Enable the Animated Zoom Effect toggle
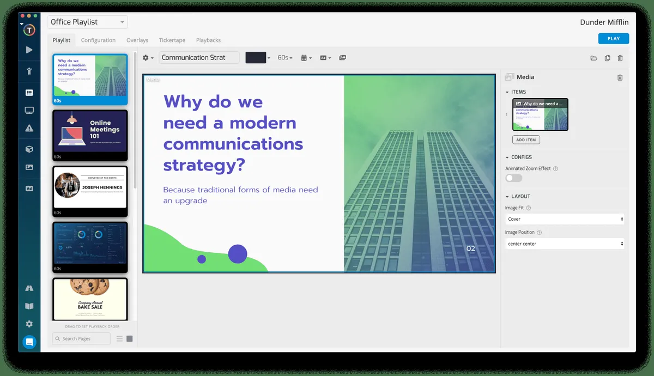Screen dimensions: 654x376 (x=513, y=178)
